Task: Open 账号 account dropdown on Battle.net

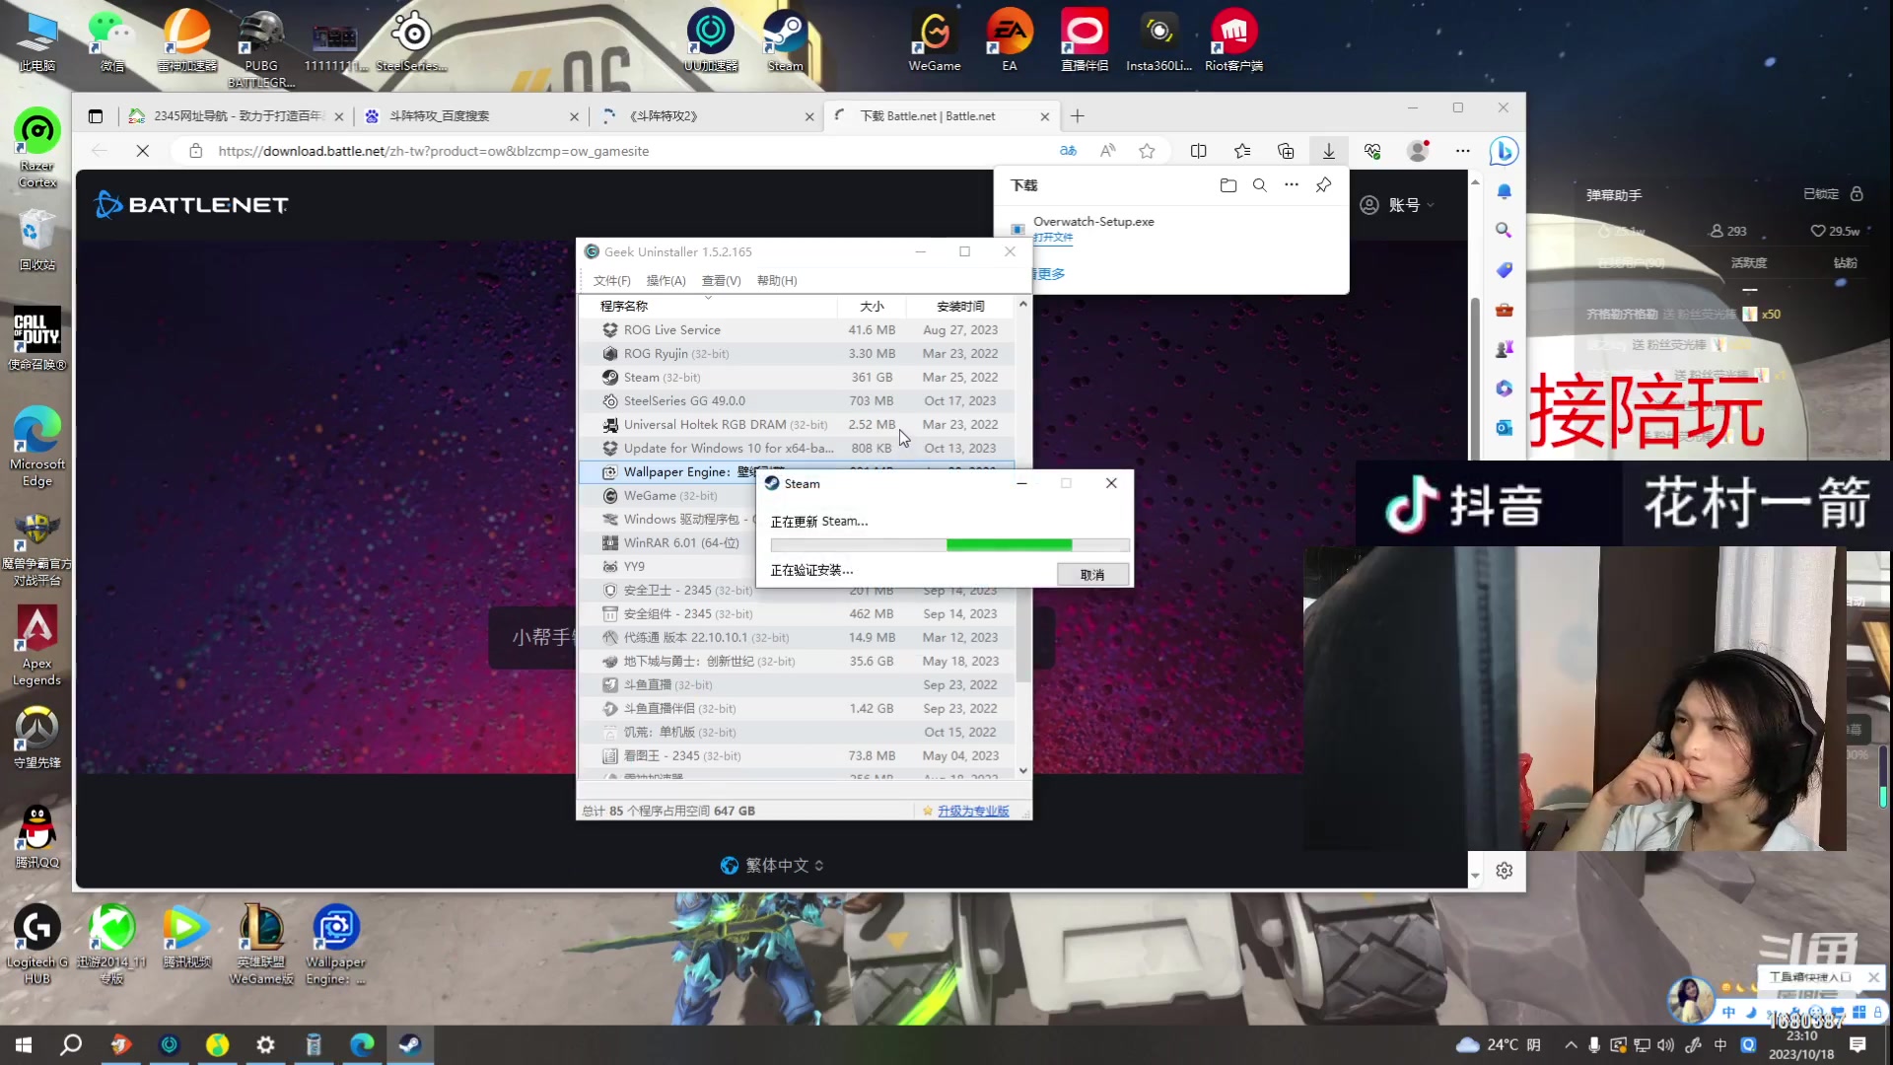Action: [x=1397, y=205]
